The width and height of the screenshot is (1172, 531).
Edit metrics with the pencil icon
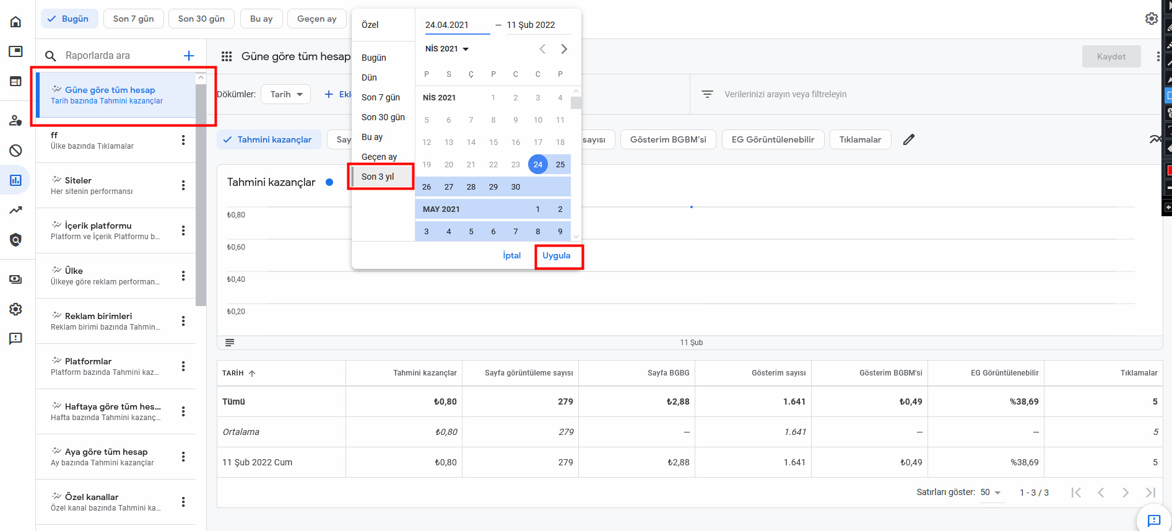(x=908, y=139)
